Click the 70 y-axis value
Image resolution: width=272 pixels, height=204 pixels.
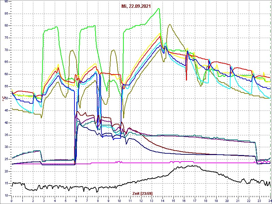tap(6, 50)
